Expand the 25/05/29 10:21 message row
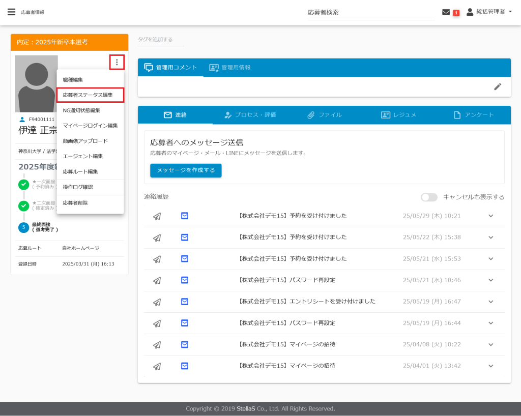 (x=490, y=216)
